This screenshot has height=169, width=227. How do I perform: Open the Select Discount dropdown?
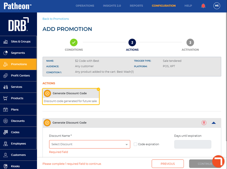pos(90,144)
